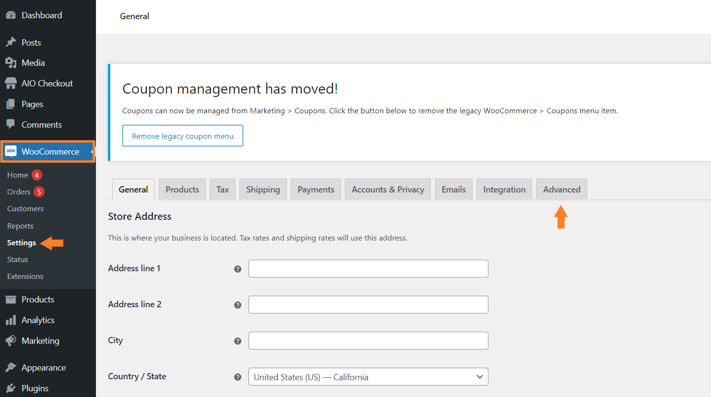
Task: Click the Media library icon
Action: point(11,63)
